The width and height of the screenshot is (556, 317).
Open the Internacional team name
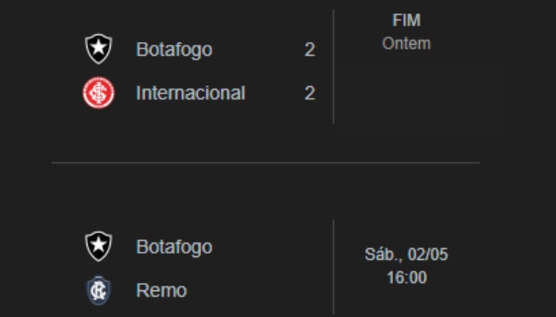(x=190, y=93)
